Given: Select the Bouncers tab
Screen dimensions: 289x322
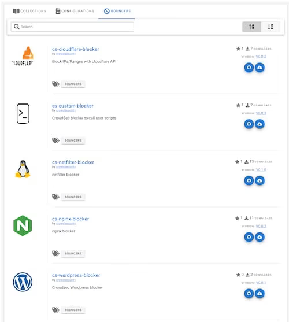Looking at the screenshot, I should 117,11.
